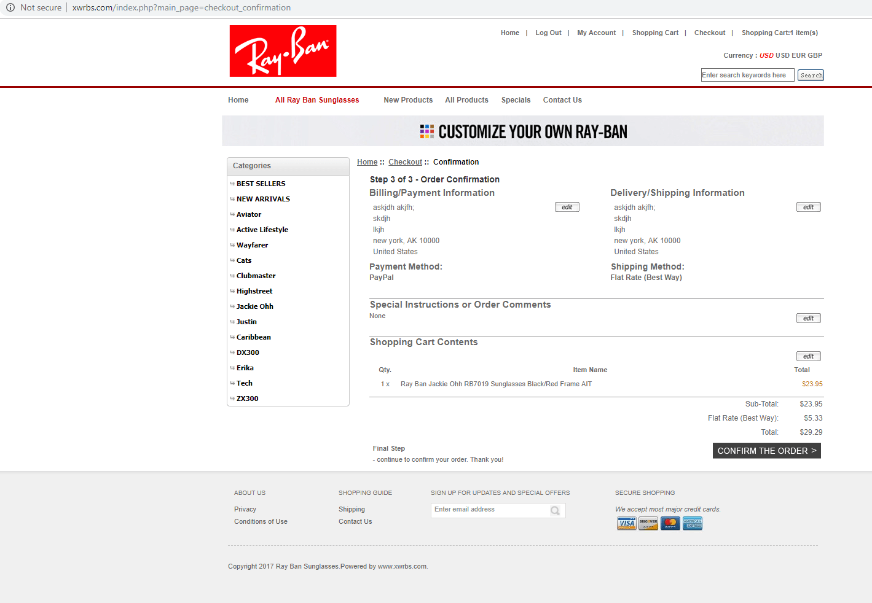
Task: Edit the Billing/Payment information
Action: [x=567, y=207]
